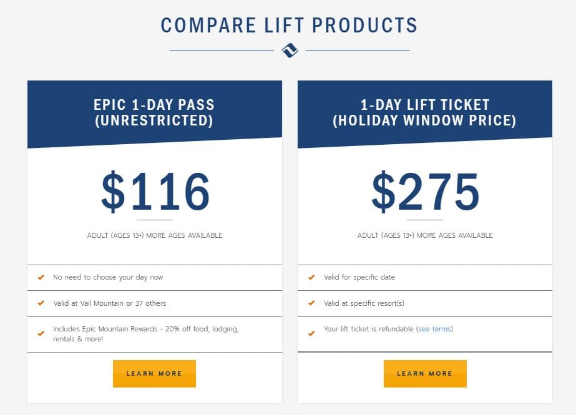Click the Compare Lift Products heading

pos(289,26)
